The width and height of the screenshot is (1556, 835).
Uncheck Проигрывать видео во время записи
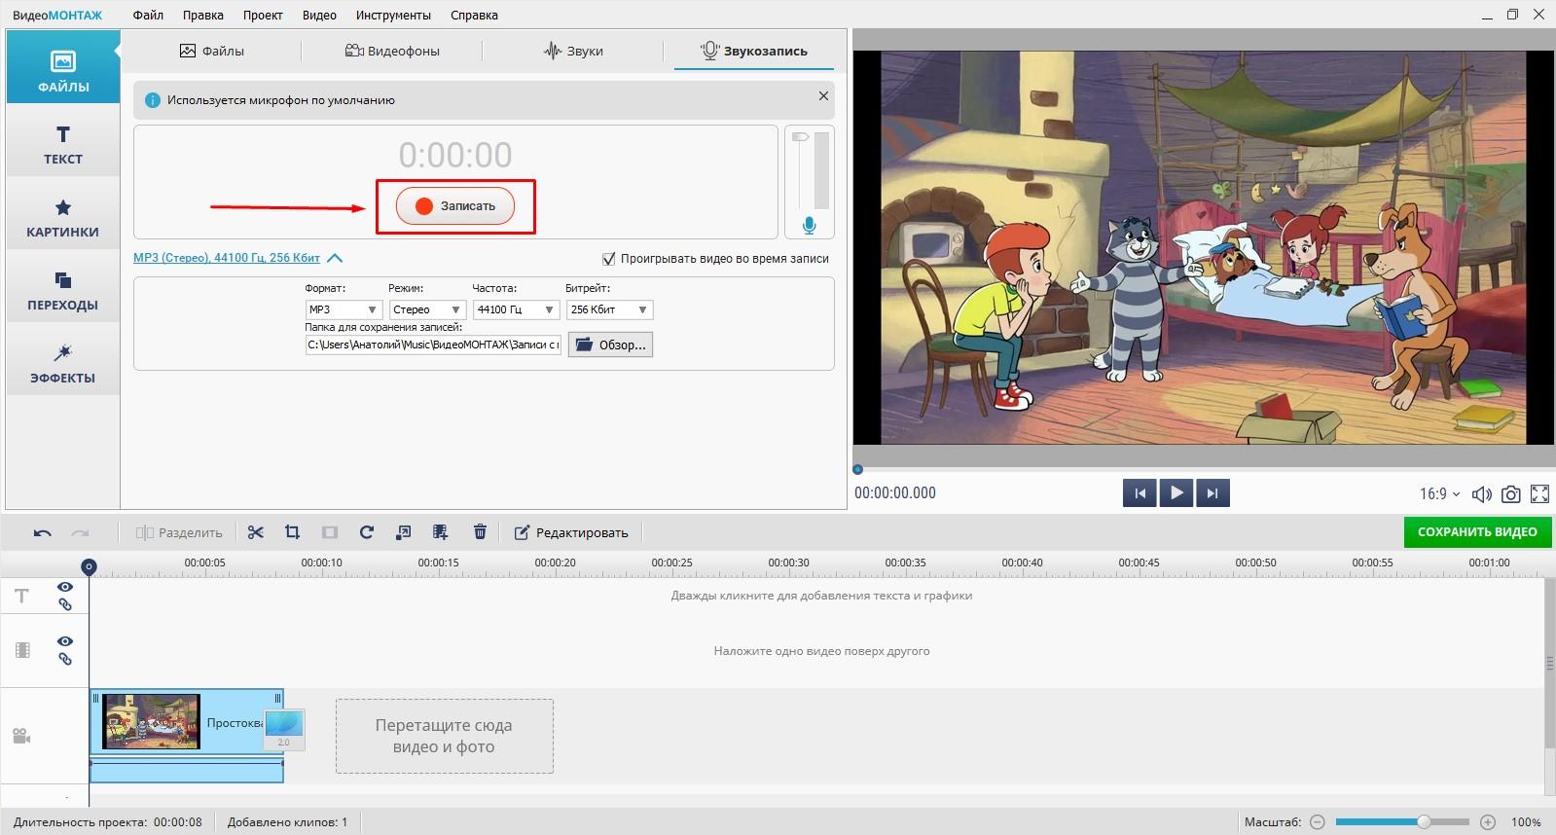tap(609, 259)
